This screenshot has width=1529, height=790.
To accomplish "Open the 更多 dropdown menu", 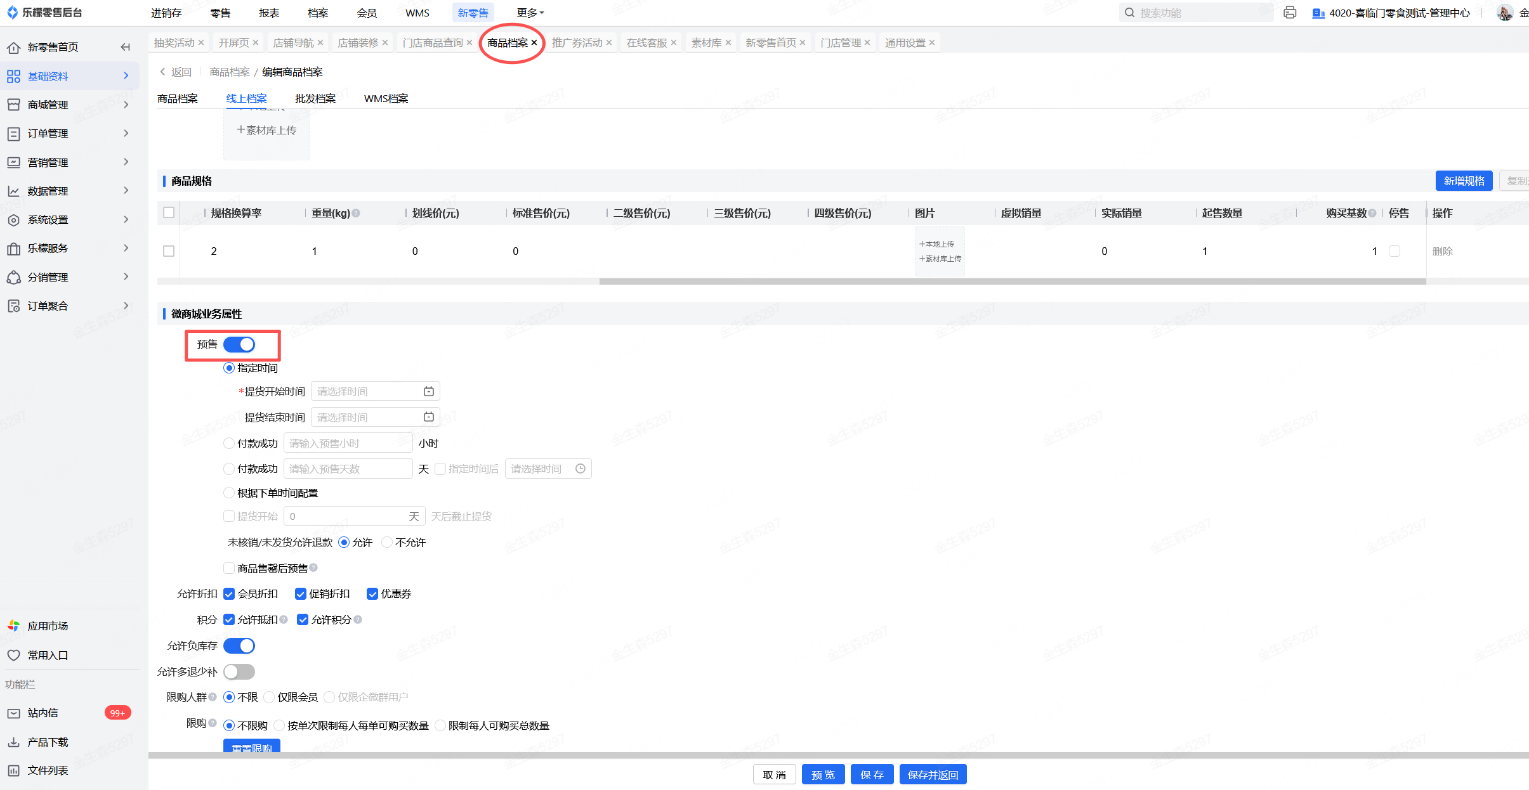I will click(x=530, y=13).
